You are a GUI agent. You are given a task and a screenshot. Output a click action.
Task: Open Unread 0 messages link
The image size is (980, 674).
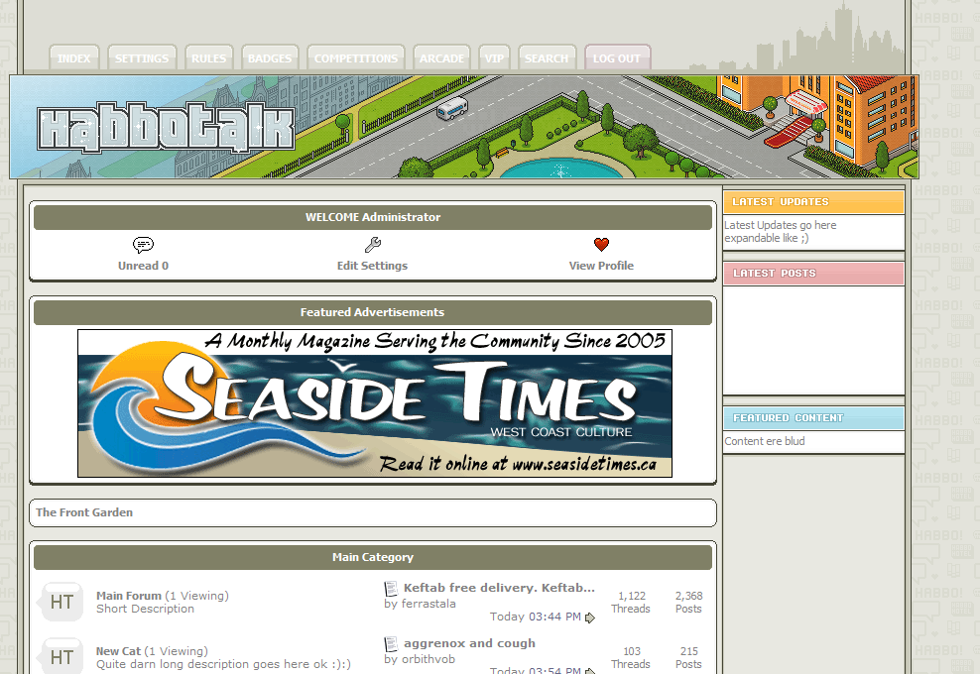coord(143,266)
